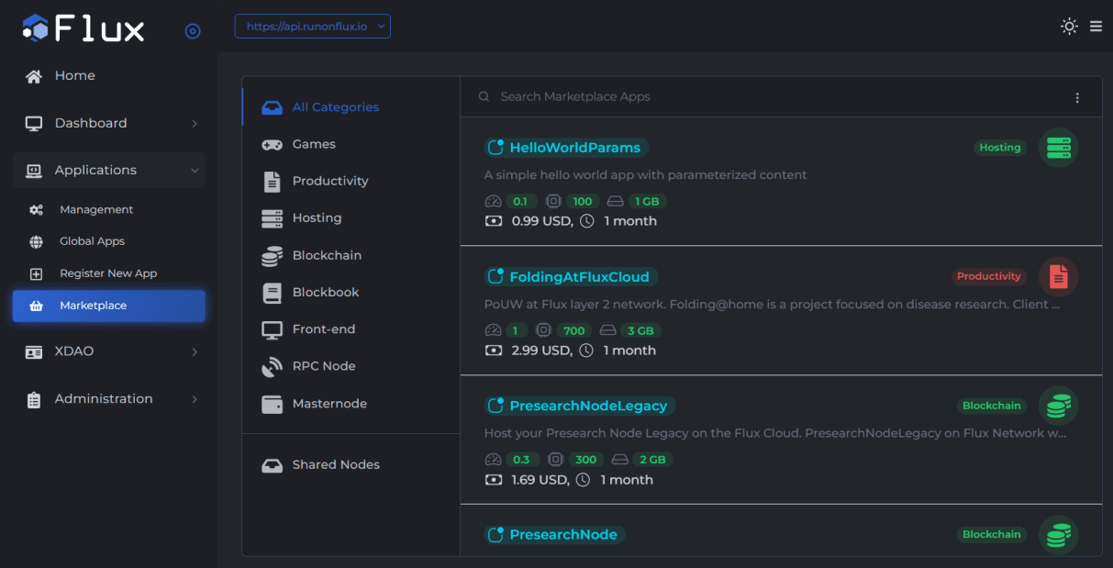Click the Productivity badge on FoldingAtFluxCloud
The image size is (1113, 568).
coord(988,276)
